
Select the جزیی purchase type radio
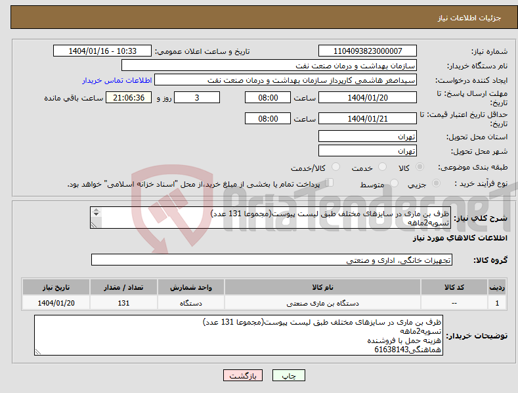pyautogui.click(x=436, y=183)
